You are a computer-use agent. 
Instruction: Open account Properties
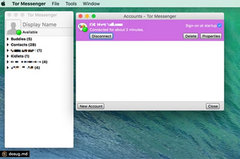coord(211,36)
